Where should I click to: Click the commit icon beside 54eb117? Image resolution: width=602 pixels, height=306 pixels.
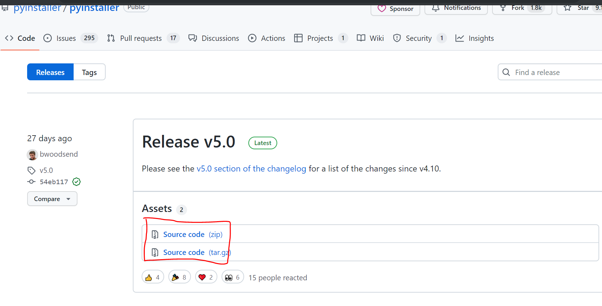31,182
